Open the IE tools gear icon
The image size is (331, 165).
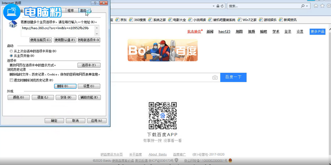(329, 6)
